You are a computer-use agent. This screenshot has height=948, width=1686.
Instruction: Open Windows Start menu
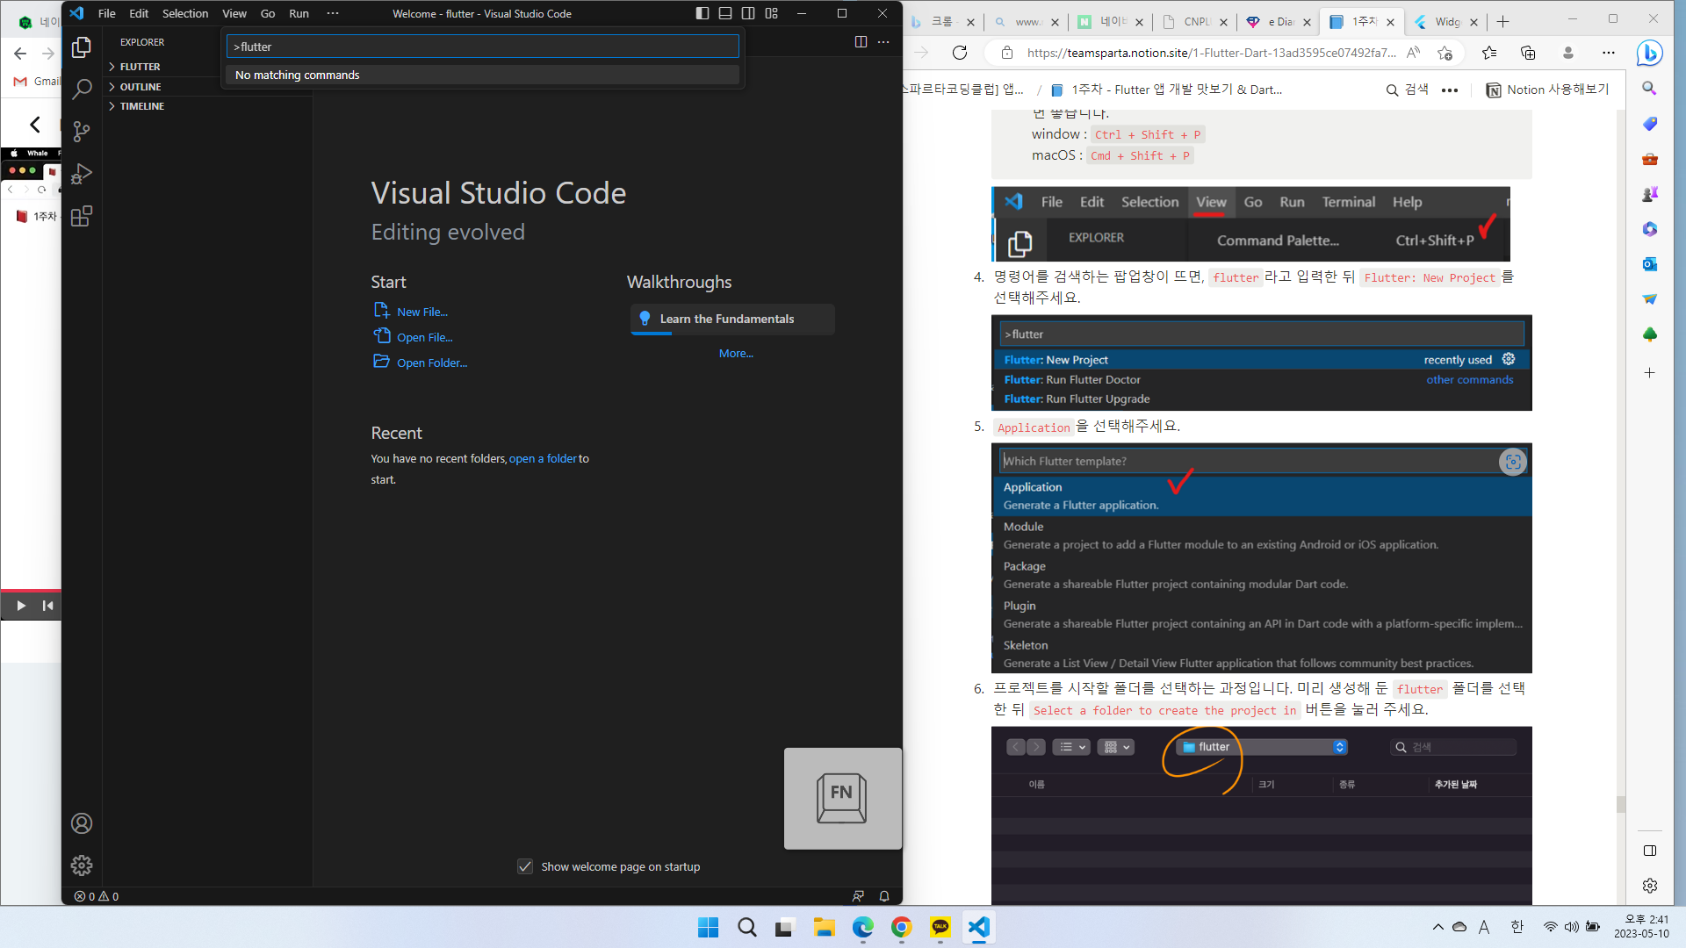(x=708, y=927)
